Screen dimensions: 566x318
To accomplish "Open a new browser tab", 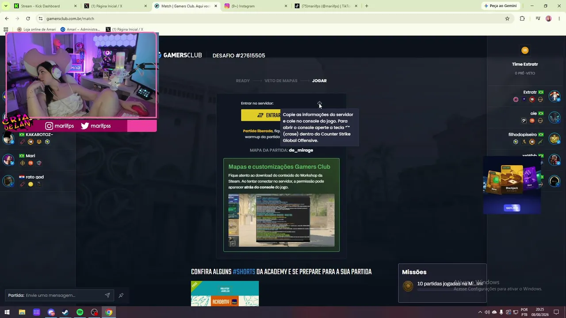I will pos(367,6).
